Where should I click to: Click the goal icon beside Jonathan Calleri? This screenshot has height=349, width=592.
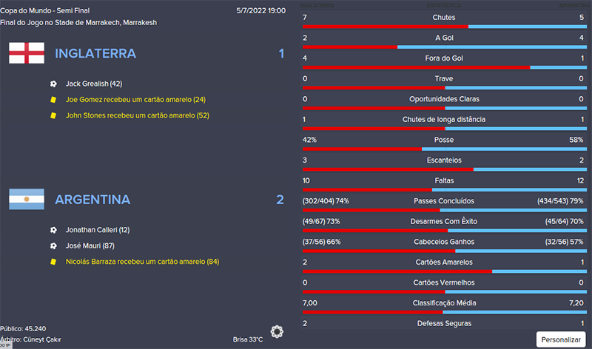pyautogui.click(x=53, y=230)
